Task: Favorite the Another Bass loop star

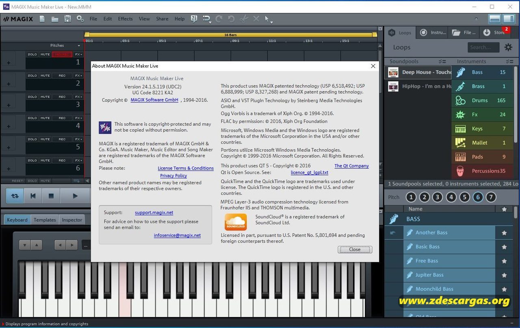Action: click(504, 233)
